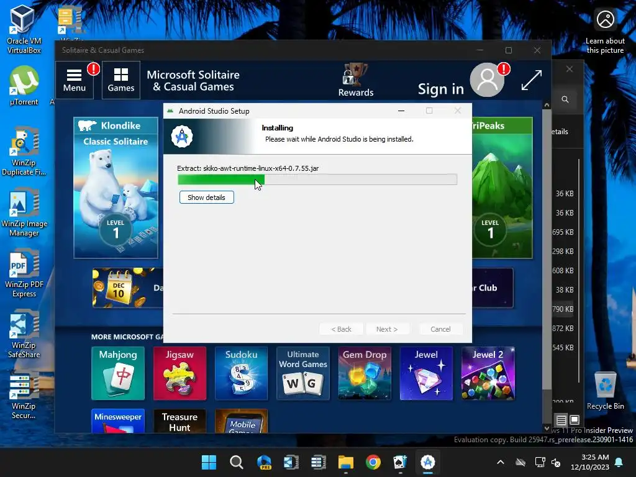Open the Jewel 2 game tile
The image size is (636, 477).
tap(488, 373)
